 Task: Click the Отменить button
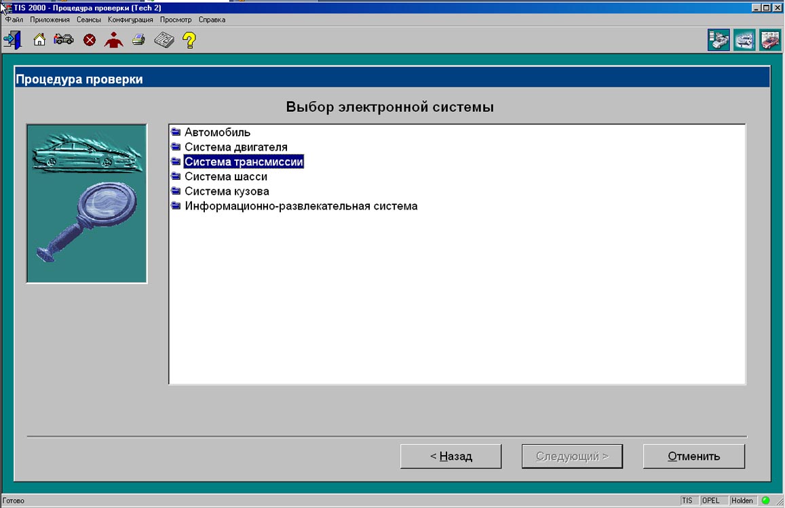(x=693, y=456)
